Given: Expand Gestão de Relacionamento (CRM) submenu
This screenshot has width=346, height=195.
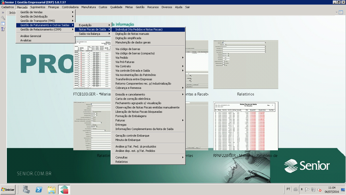Looking at the screenshot, I should pos(45,29).
